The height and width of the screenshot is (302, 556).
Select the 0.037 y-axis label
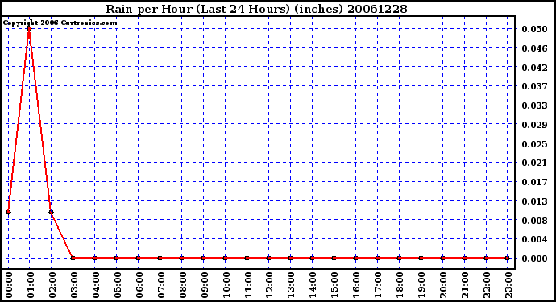coord(534,86)
